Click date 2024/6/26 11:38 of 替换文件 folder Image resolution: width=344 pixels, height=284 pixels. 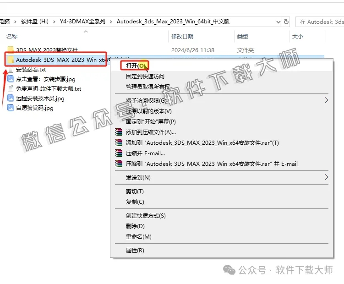pos(193,50)
